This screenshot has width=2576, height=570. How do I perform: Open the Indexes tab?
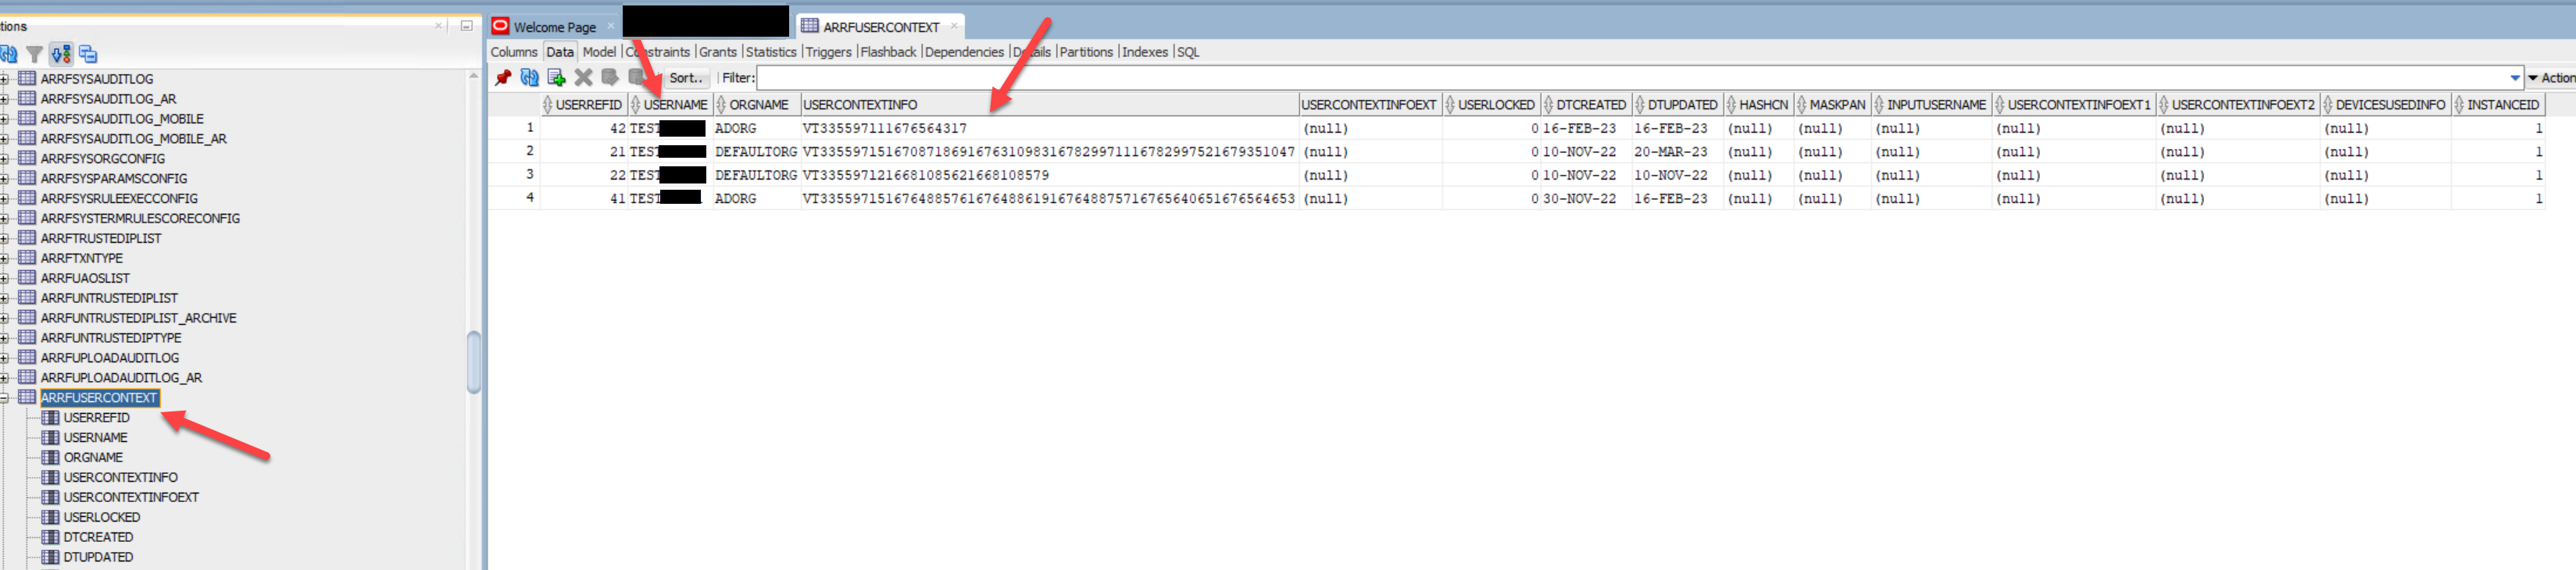[1145, 52]
